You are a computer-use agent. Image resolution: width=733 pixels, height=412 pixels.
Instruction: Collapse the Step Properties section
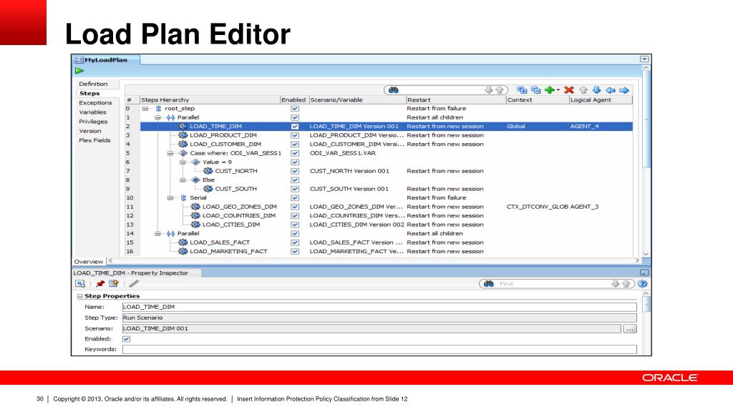coord(80,296)
